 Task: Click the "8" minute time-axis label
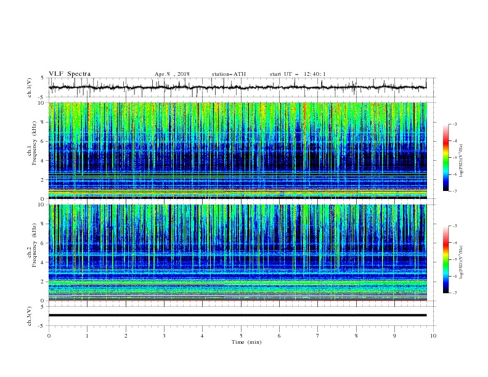coord(356,336)
